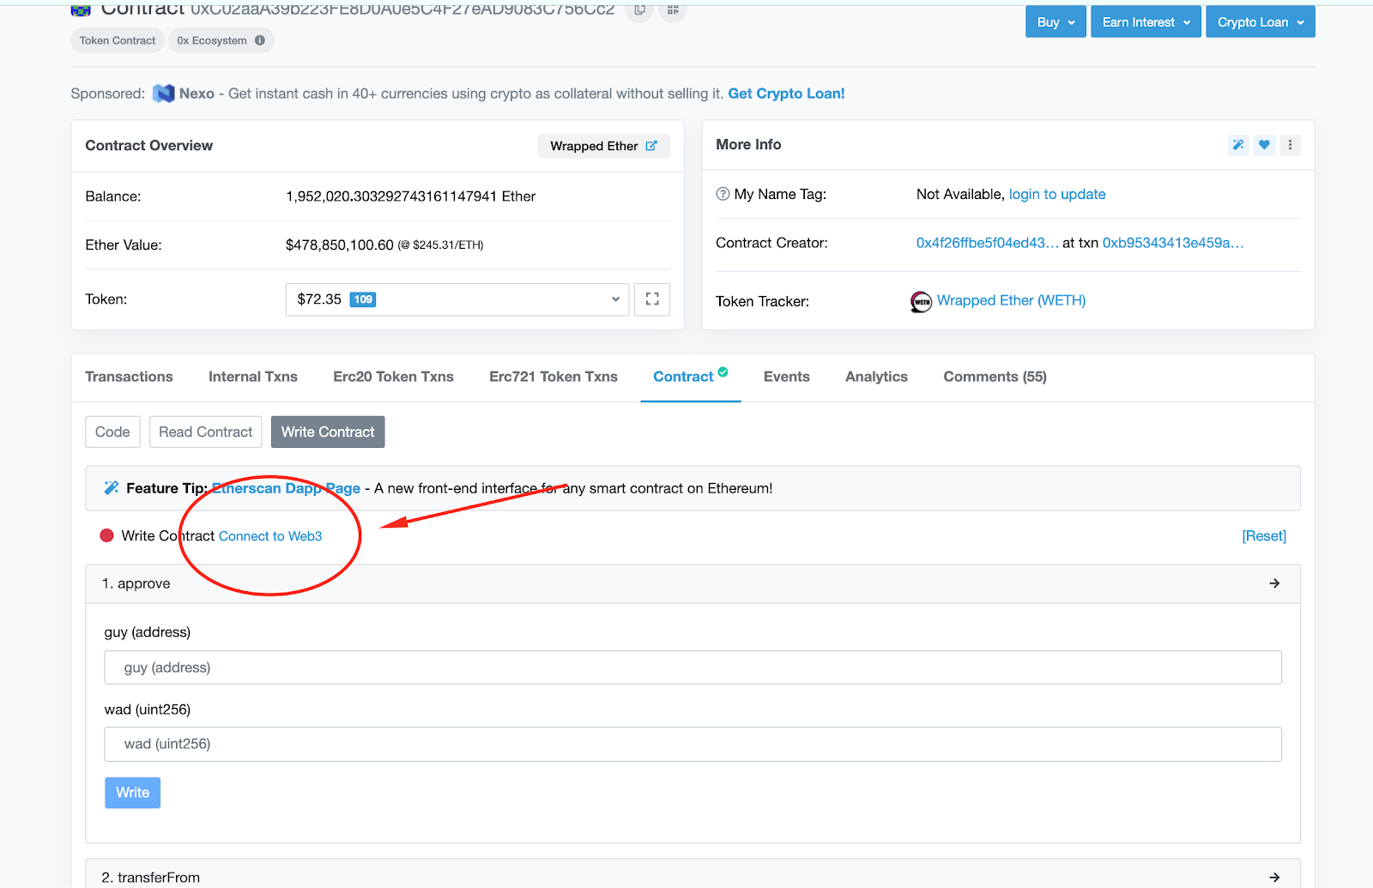Click the Token Contract tag
The width and height of the screenshot is (1373, 888).
[118, 40]
